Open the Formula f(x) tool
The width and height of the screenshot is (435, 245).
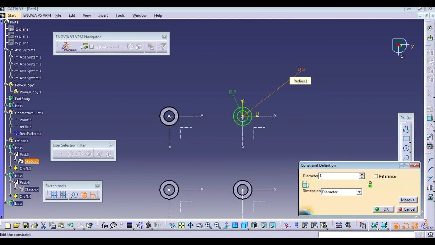pos(105,225)
